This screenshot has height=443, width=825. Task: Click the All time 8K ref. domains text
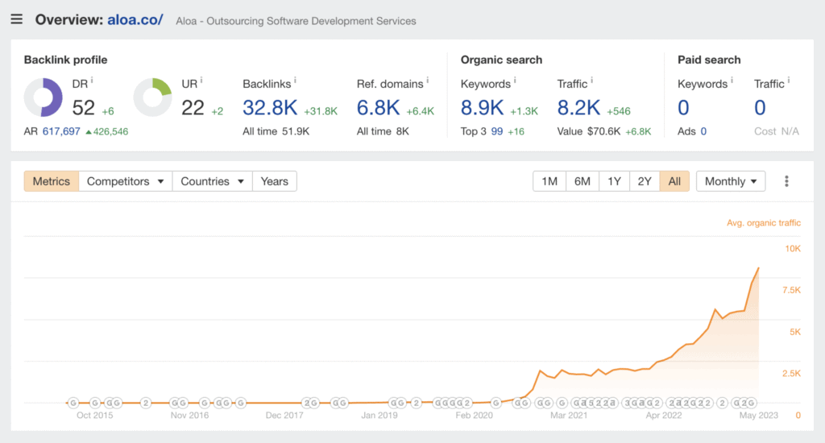[383, 131]
